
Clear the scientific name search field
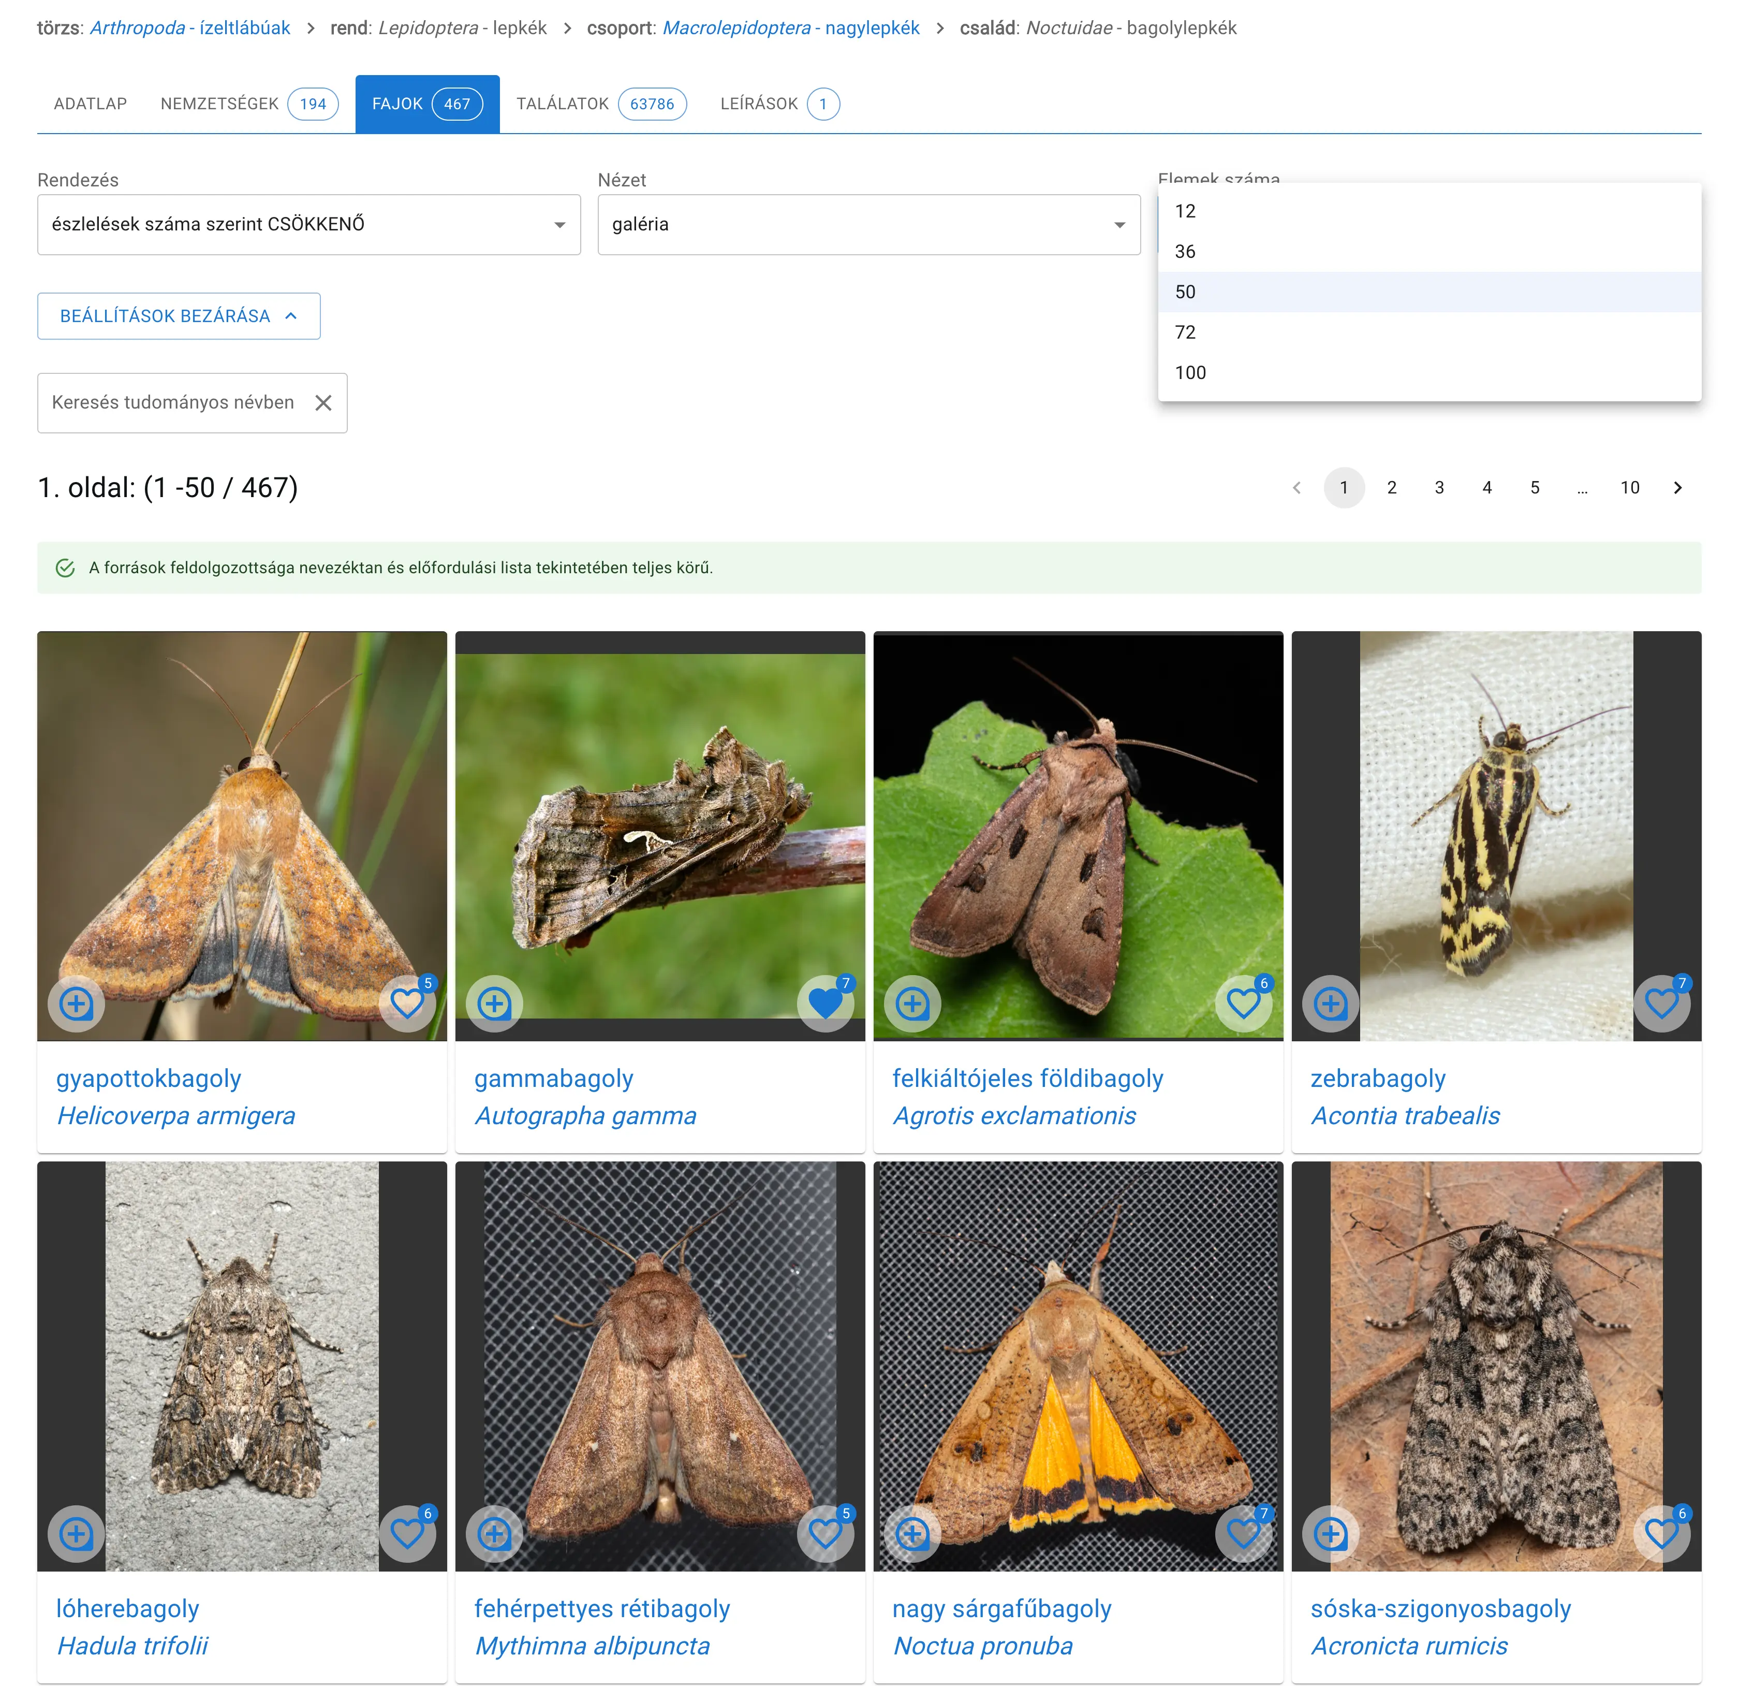[325, 402]
